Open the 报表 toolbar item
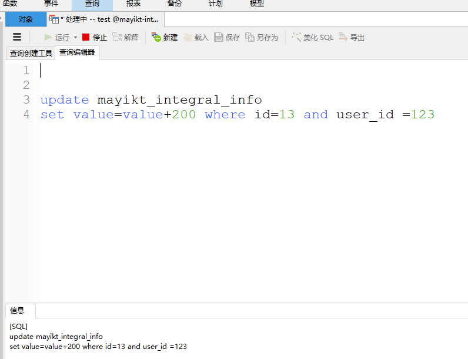 pos(133,4)
